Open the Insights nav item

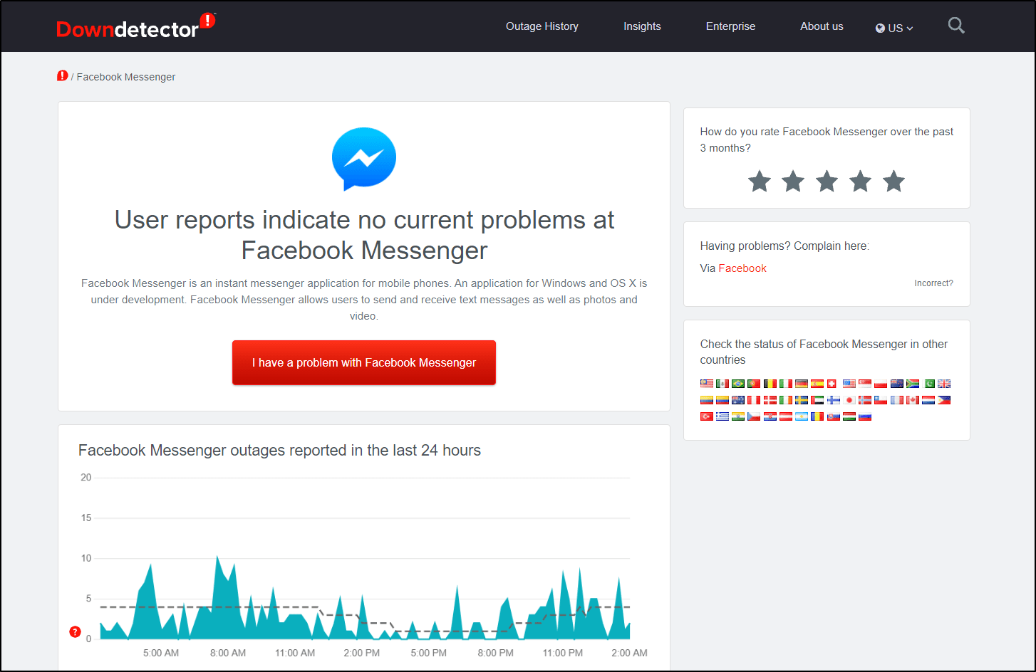click(x=642, y=26)
